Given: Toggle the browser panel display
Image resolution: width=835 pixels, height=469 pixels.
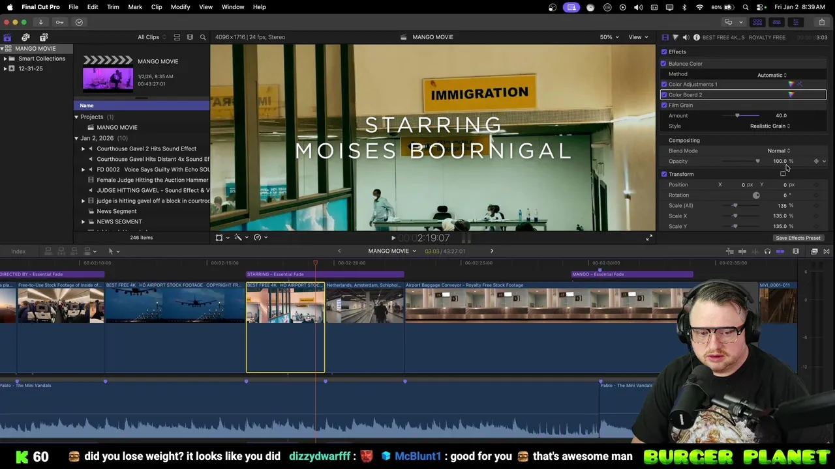Looking at the screenshot, I should [x=757, y=22].
